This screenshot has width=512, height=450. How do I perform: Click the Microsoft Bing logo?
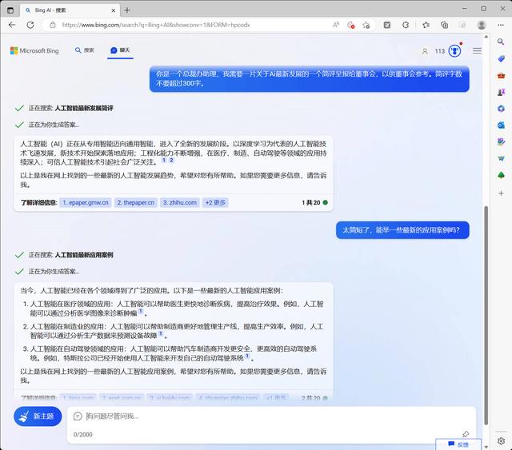[36, 50]
